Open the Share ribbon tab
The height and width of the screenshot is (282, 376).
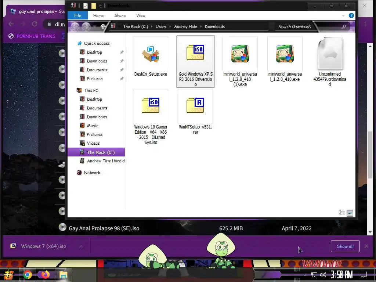tap(120, 15)
